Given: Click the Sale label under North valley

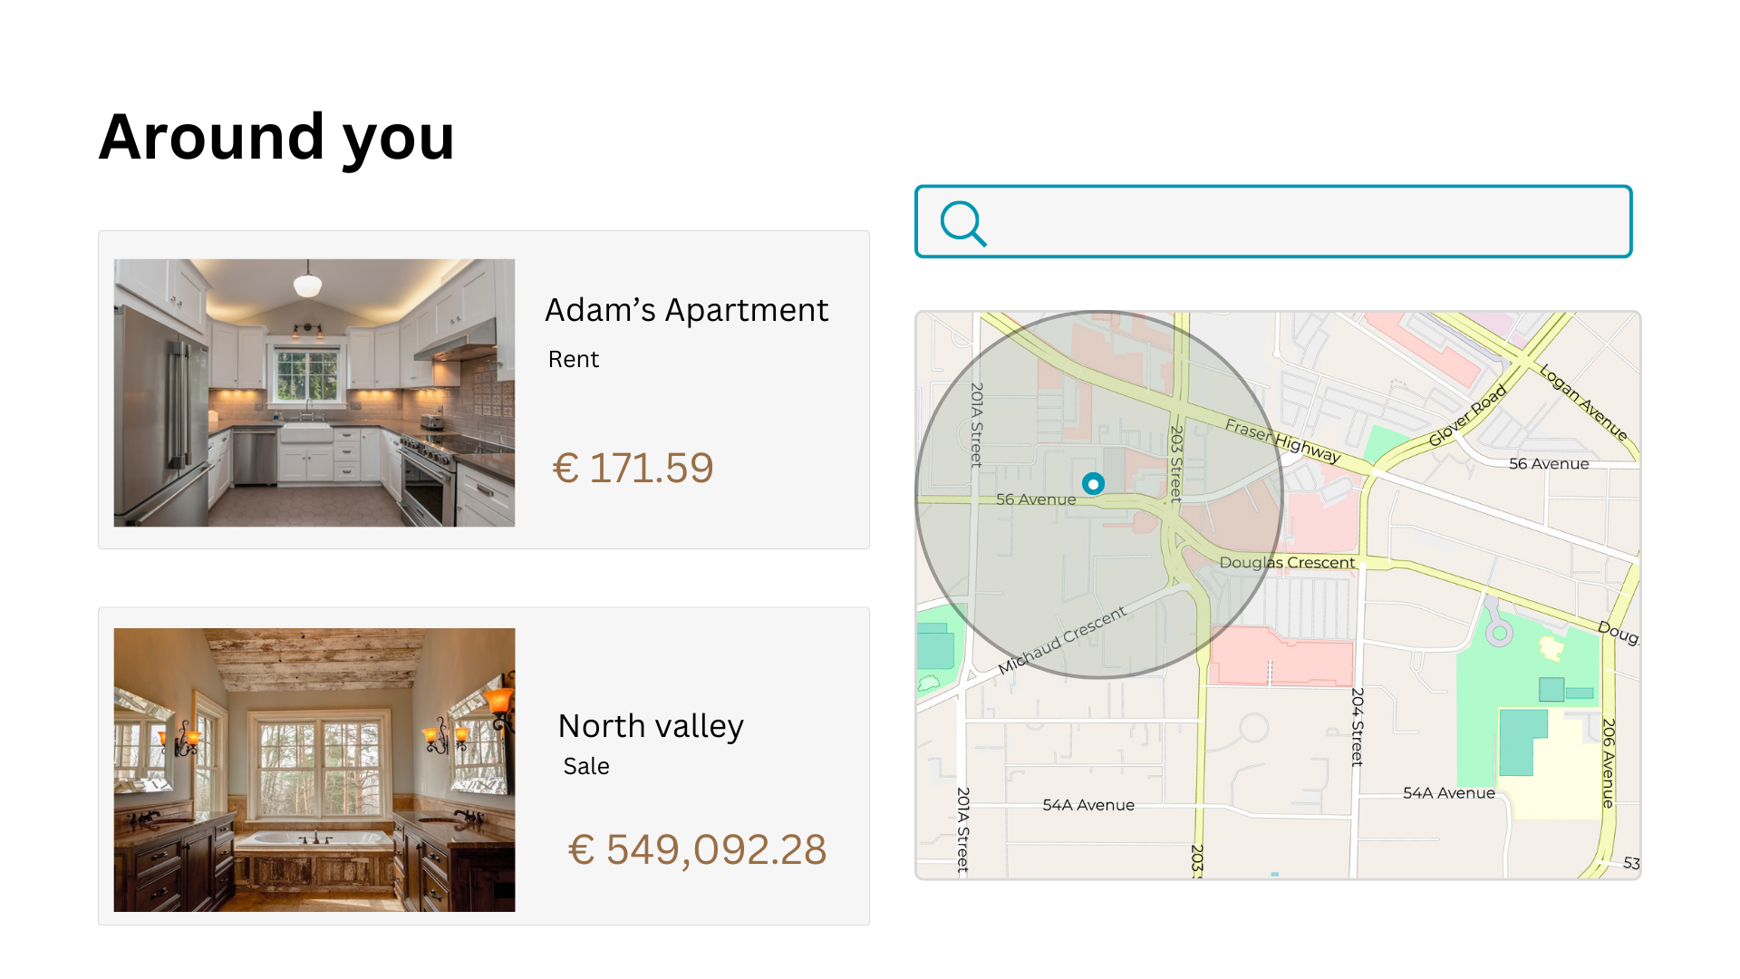Looking at the screenshot, I should coord(586,767).
